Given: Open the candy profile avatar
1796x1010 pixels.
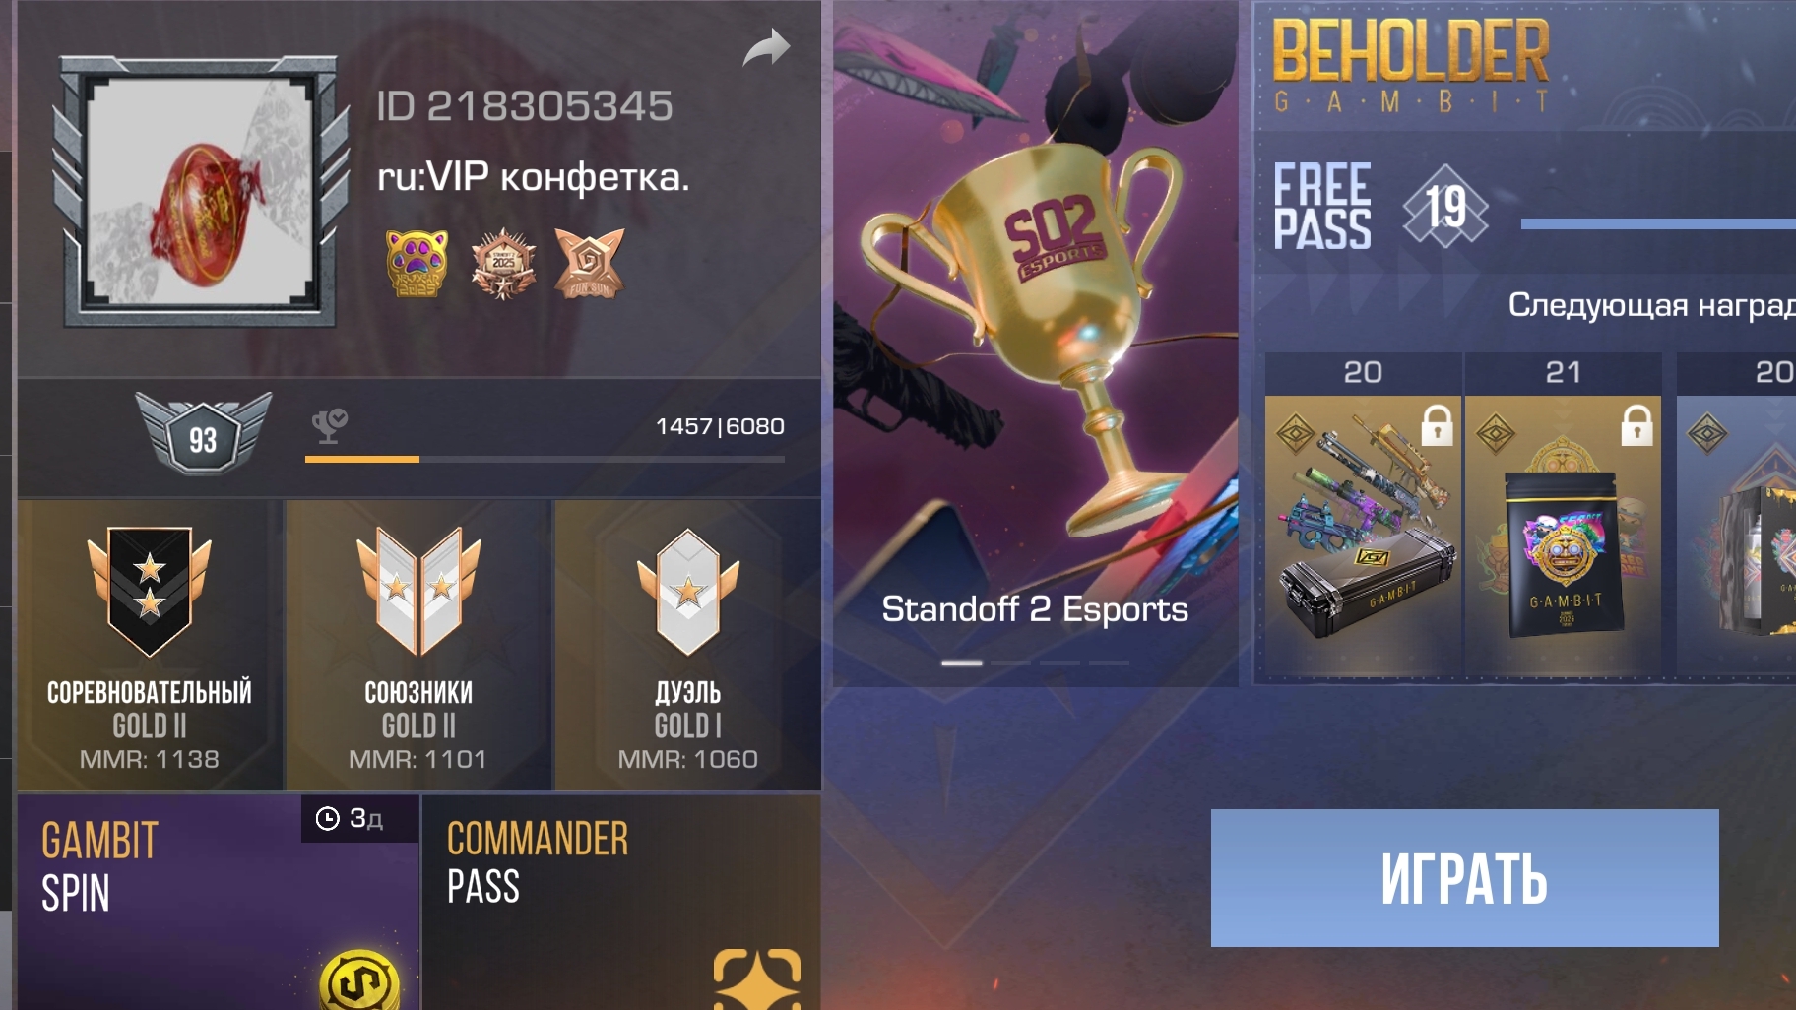Looking at the screenshot, I should (201, 191).
